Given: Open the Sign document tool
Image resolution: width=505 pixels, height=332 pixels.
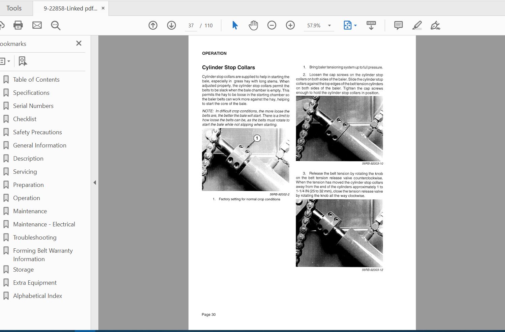Looking at the screenshot, I should click(435, 25).
